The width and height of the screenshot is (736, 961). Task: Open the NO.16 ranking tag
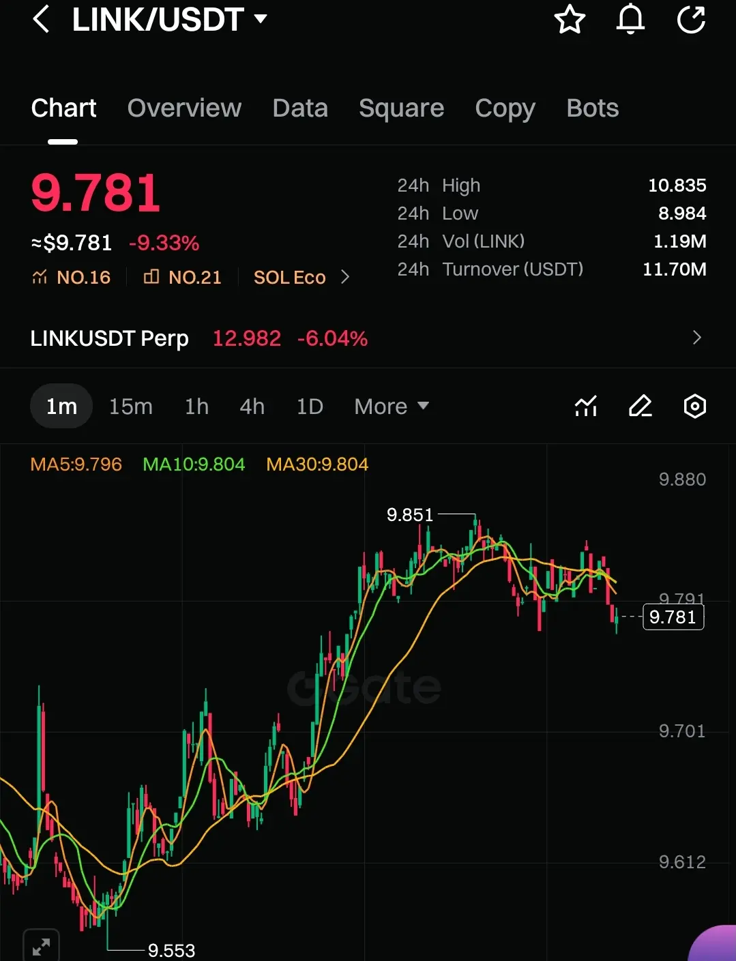pos(71,277)
